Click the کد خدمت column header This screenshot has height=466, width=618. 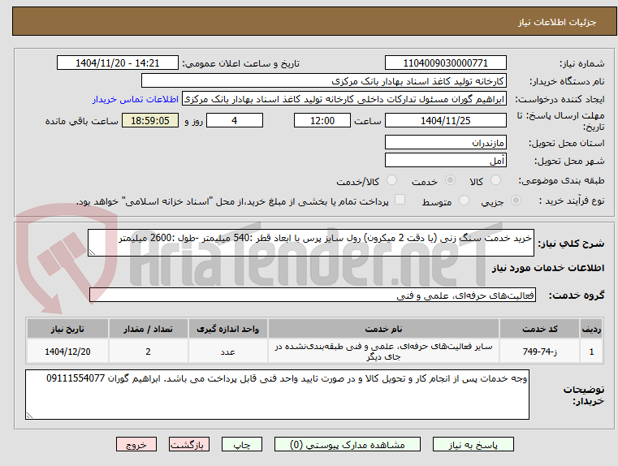539,329
